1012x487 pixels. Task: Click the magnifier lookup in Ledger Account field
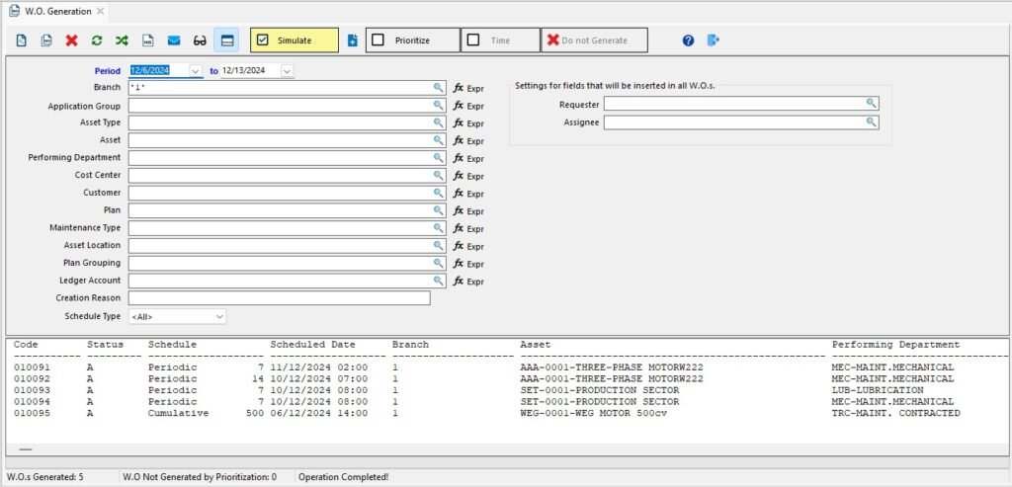coord(438,281)
